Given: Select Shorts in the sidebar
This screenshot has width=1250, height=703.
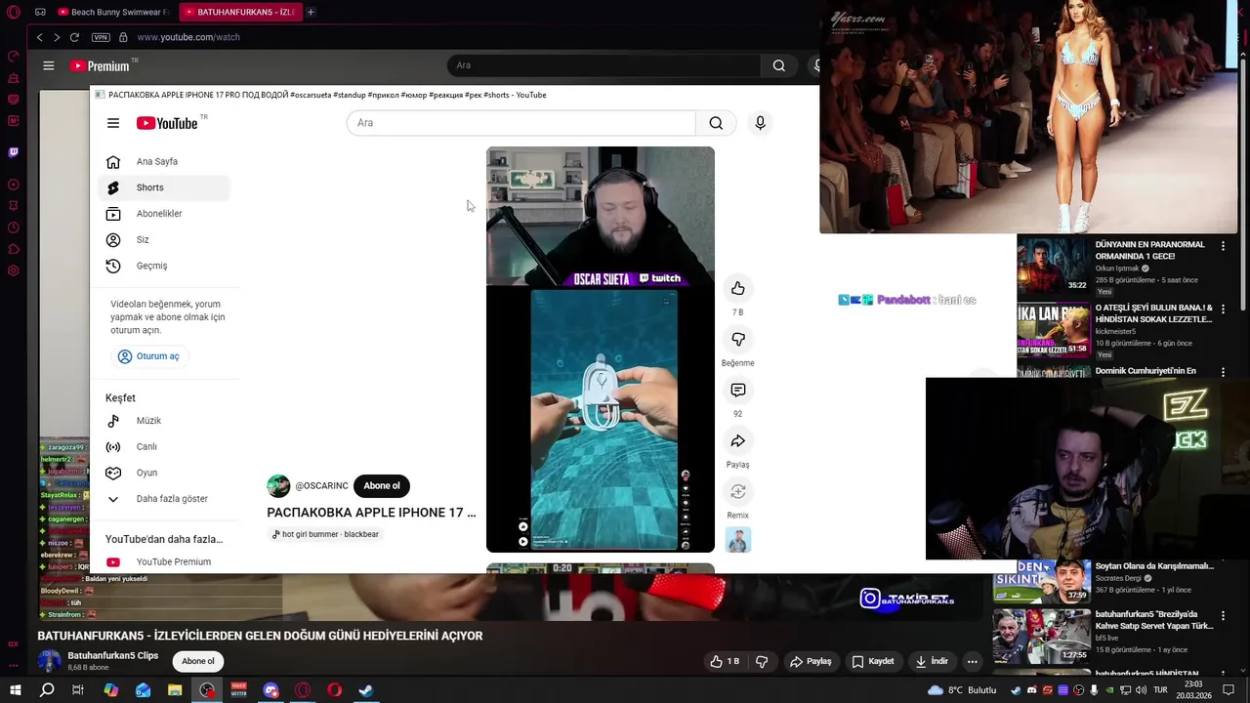Looking at the screenshot, I should click(x=164, y=187).
